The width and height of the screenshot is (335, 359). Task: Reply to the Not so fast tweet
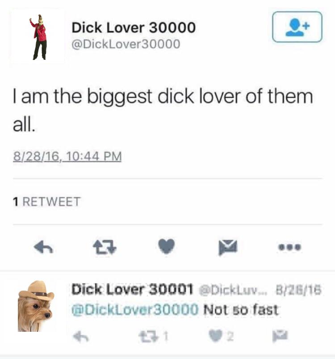(x=81, y=337)
